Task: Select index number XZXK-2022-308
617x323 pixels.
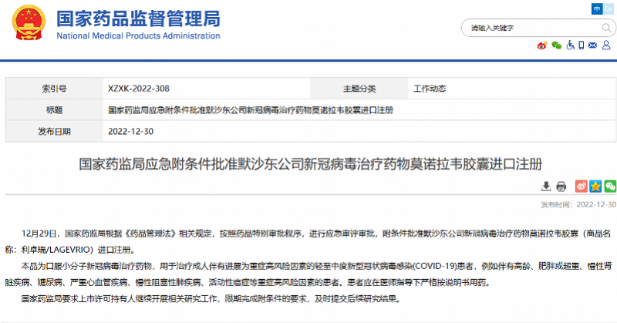Action: (x=139, y=89)
